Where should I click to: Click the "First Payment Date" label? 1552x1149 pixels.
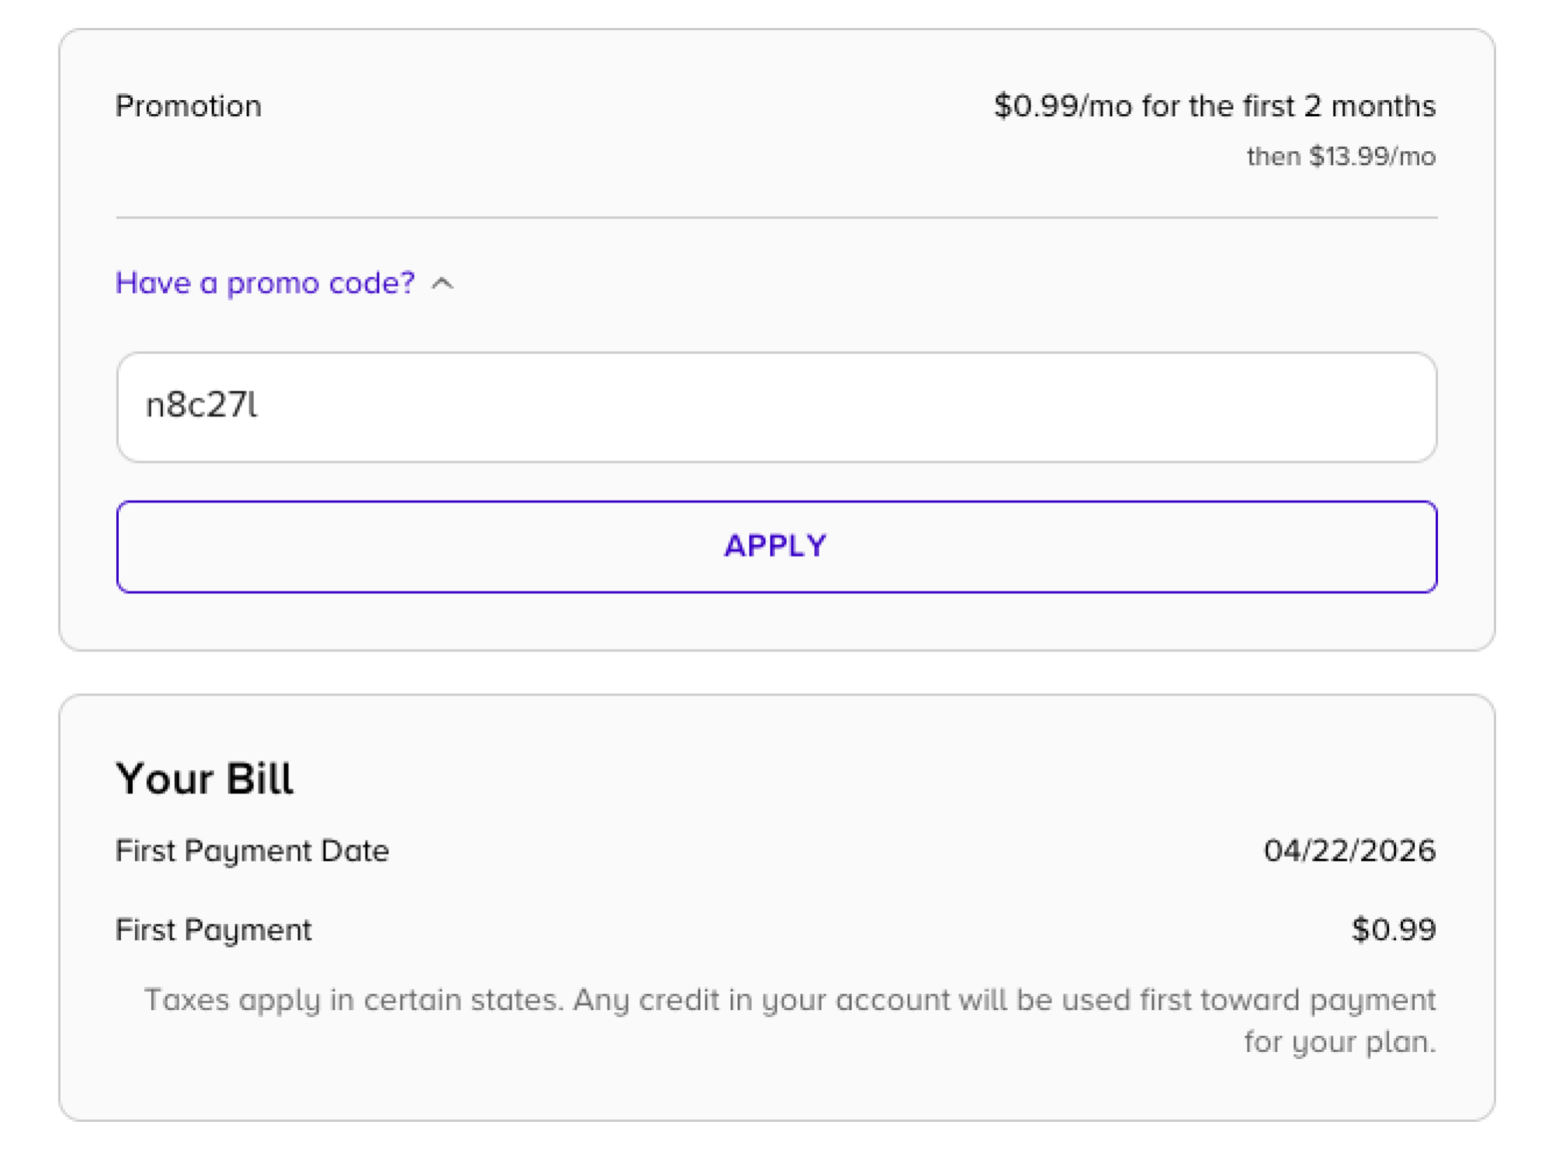[251, 851]
